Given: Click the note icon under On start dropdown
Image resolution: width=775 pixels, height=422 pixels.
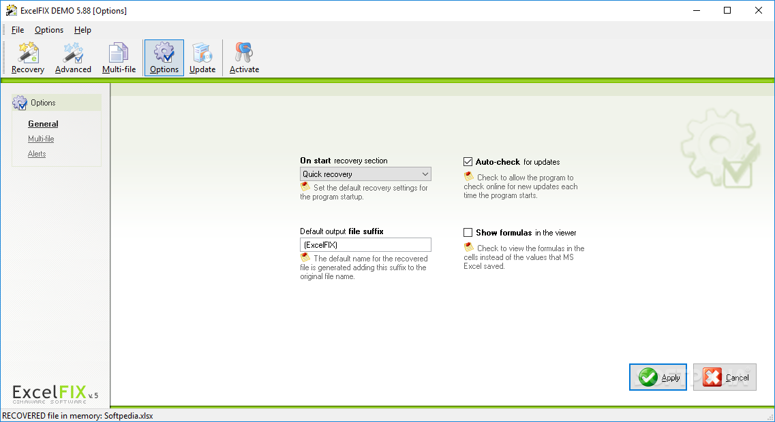Looking at the screenshot, I should (305, 187).
